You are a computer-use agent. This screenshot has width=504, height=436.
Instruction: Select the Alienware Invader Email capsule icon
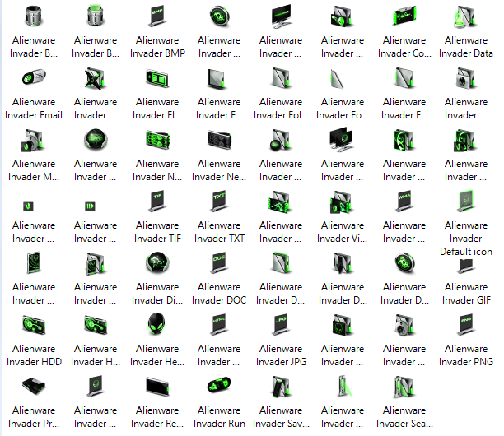34,77
